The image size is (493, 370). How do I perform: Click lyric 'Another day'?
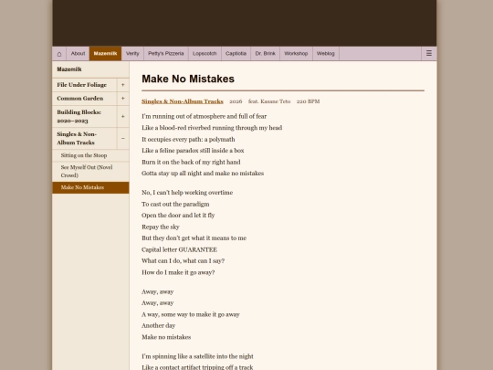[x=159, y=325]
